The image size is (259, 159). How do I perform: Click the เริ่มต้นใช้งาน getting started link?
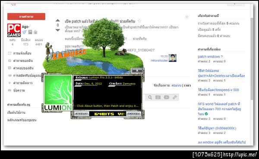[x=16, y=112]
